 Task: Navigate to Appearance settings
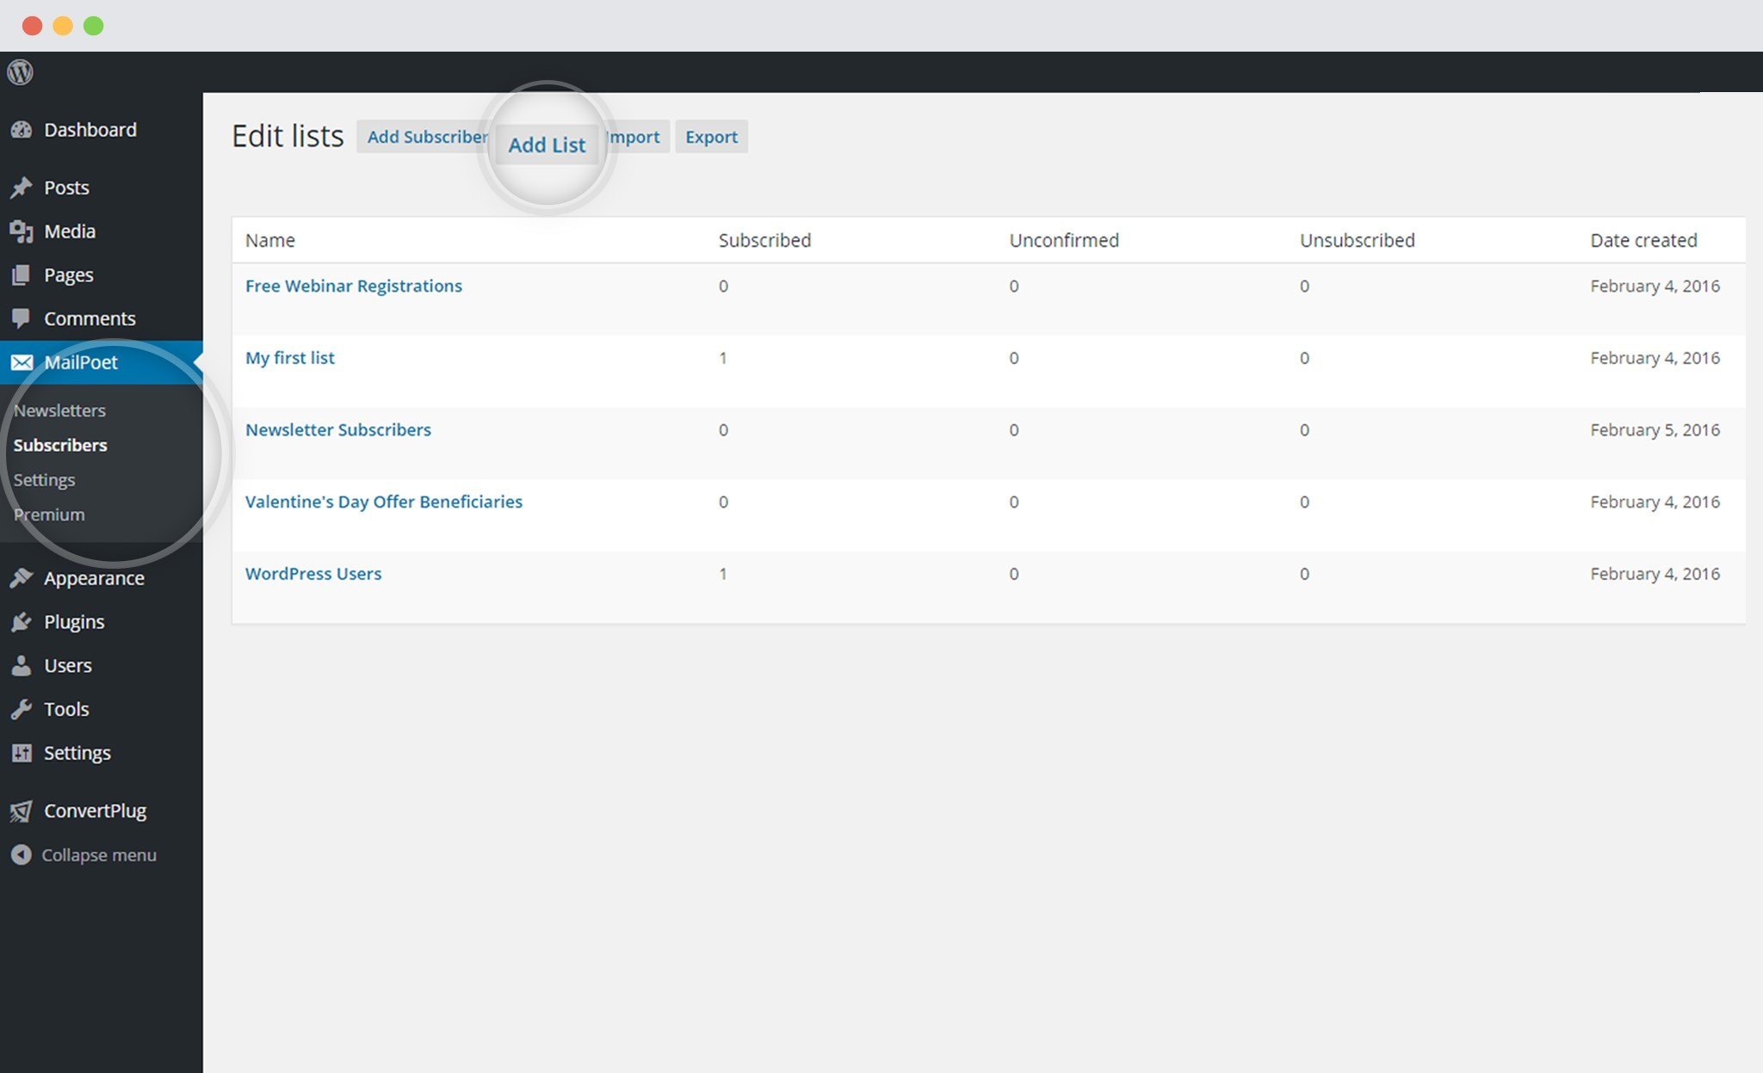pos(95,577)
